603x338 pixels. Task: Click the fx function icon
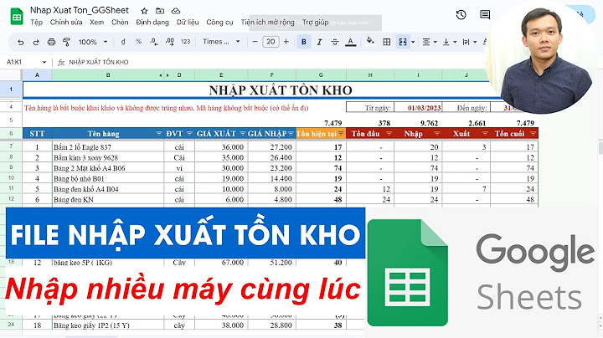61,62
